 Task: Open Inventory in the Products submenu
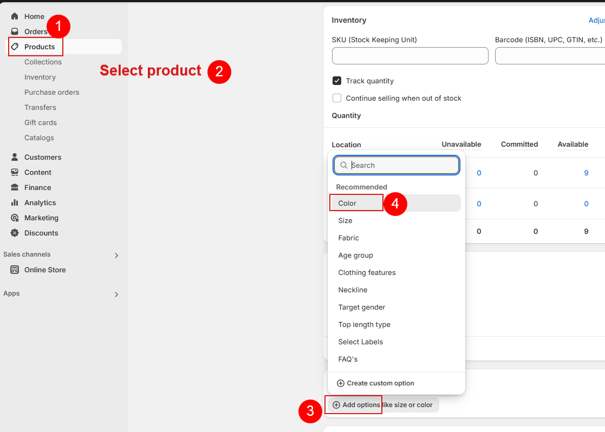[40, 77]
